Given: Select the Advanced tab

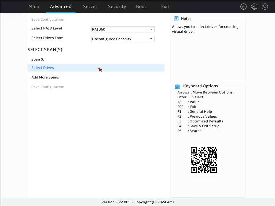Looking at the screenshot, I should (61, 6).
